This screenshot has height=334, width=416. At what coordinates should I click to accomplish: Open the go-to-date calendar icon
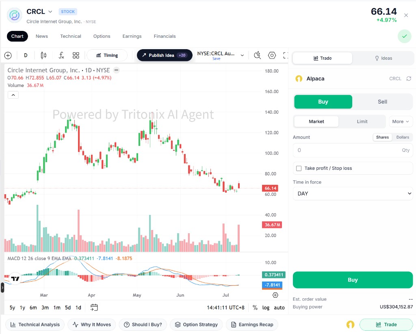(x=94, y=308)
